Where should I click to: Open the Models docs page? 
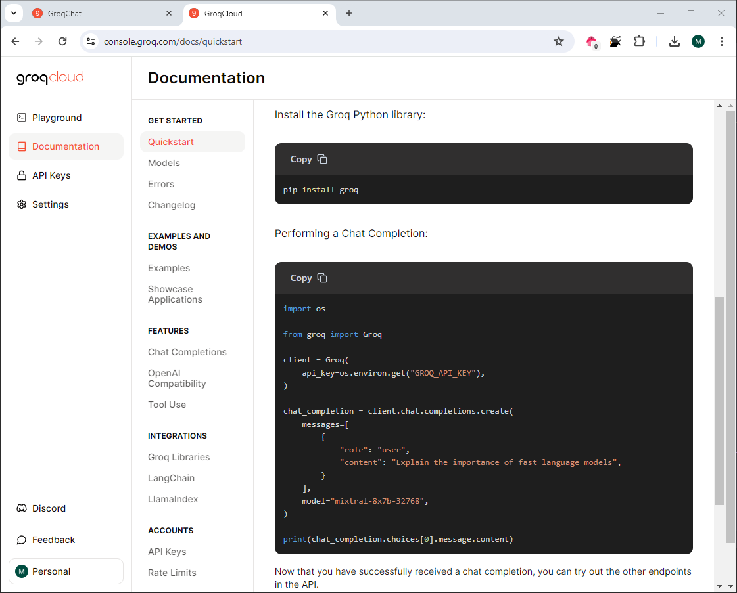pyautogui.click(x=164, y=163)
